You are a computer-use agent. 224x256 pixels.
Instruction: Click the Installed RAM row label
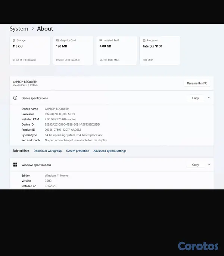click(x=30, y=119)
